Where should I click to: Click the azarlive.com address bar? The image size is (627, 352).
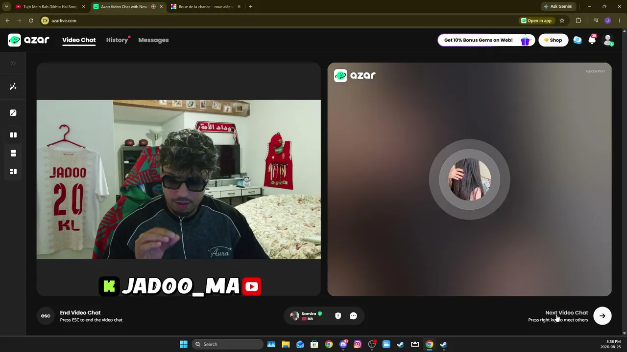coord(279,21)
